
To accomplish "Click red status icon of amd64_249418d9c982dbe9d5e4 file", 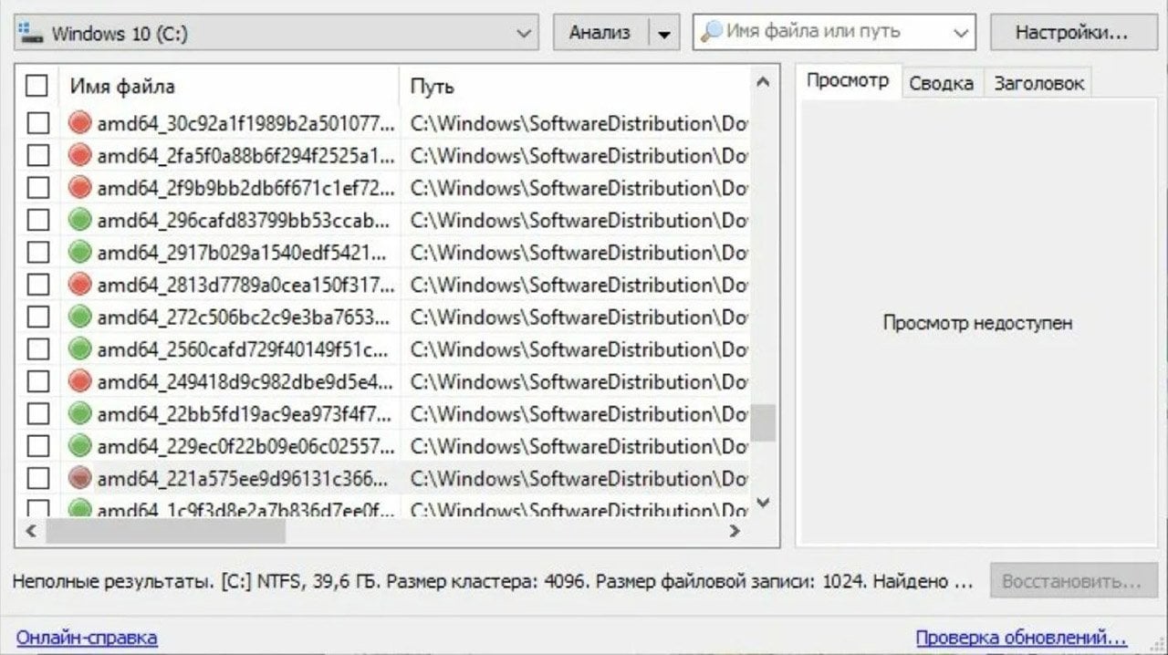I will coord(80,381).
